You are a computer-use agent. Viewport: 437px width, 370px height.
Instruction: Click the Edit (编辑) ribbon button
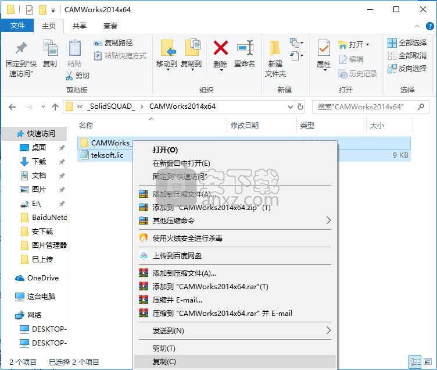(351, 59)
